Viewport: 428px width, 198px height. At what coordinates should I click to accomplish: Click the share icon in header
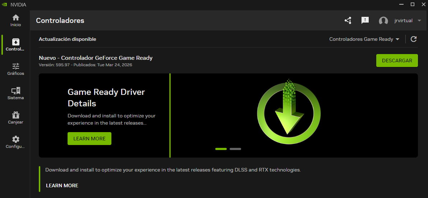pos(348,20)
